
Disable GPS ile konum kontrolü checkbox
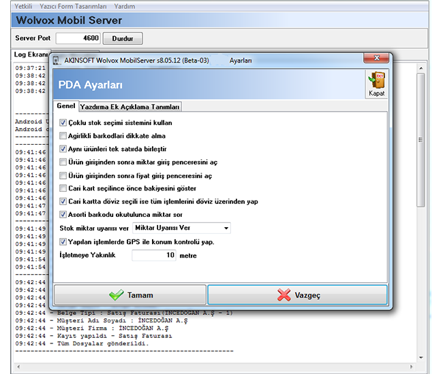coord(63,242)
